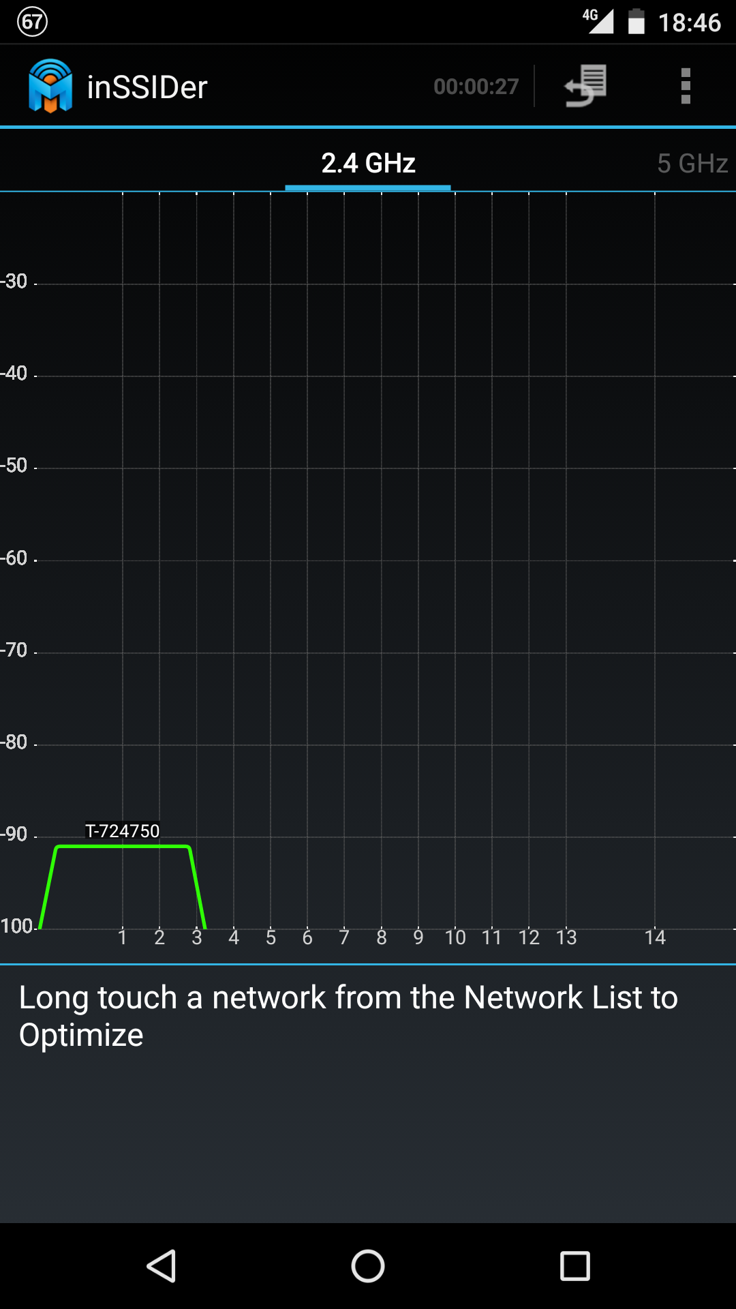
Task: Open the recent apps square button
Action: (575, 1266)
